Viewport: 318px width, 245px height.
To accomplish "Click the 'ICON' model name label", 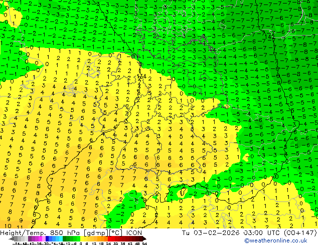I will pos(134,232).
